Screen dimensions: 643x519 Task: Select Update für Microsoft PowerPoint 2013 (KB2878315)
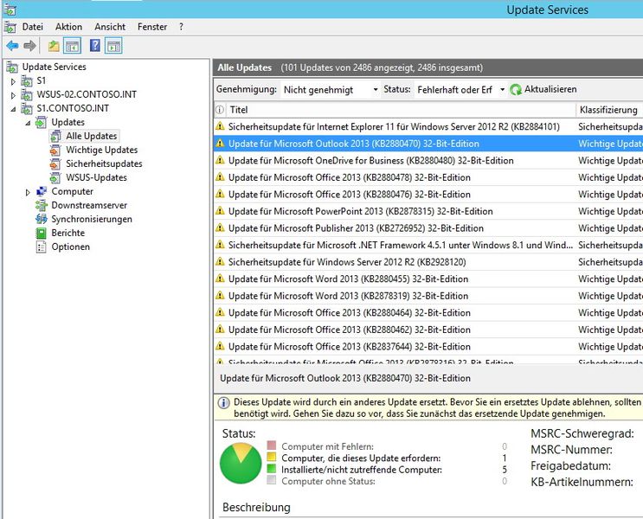(428, 211)
